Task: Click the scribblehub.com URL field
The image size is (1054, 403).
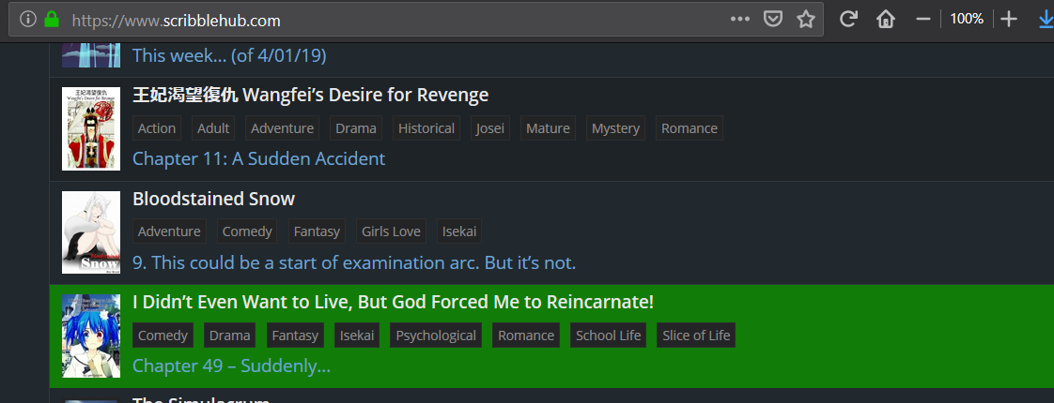Action: click(x=376, y=20)
